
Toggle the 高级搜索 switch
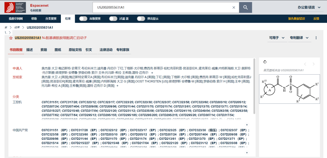point(83,18)
